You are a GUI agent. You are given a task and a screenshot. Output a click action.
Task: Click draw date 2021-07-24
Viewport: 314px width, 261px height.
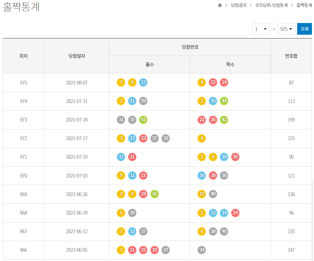coord(77,120)
